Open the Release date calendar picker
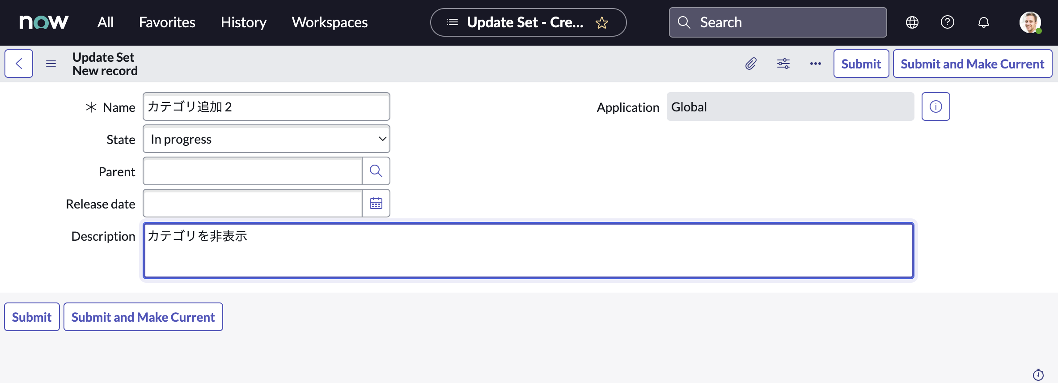The image size is (1058, 383). pyautogui.click(x=376, y=203)
